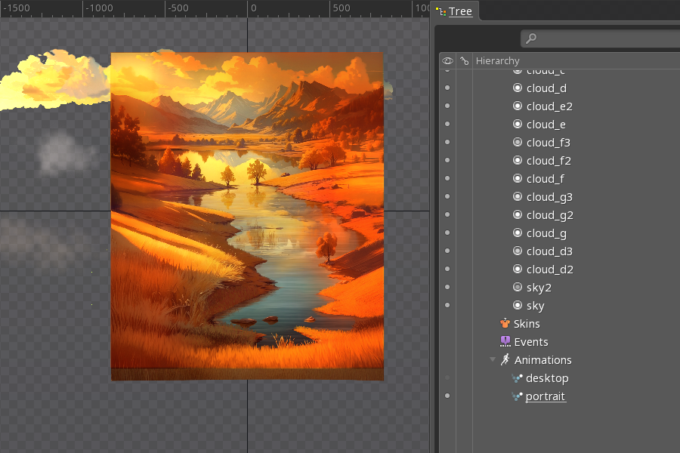
Task: Click the Hierarchy column header
Action: coord(497,61)
